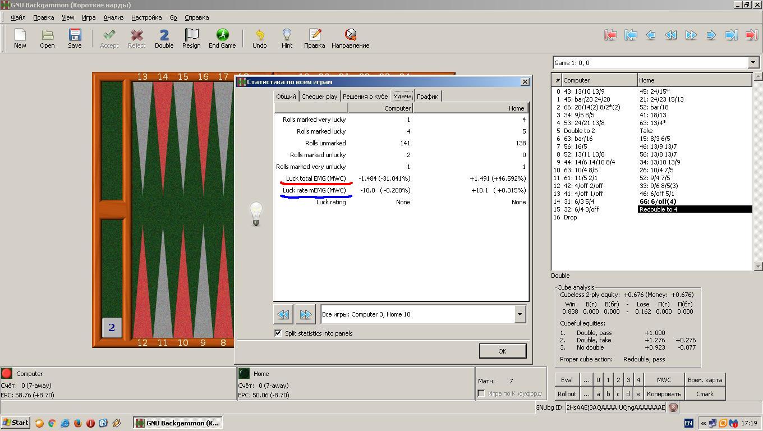The height and width of the screenshot is (431, 763).
Task: Click the End Game icon
Action: pos(222,38)
